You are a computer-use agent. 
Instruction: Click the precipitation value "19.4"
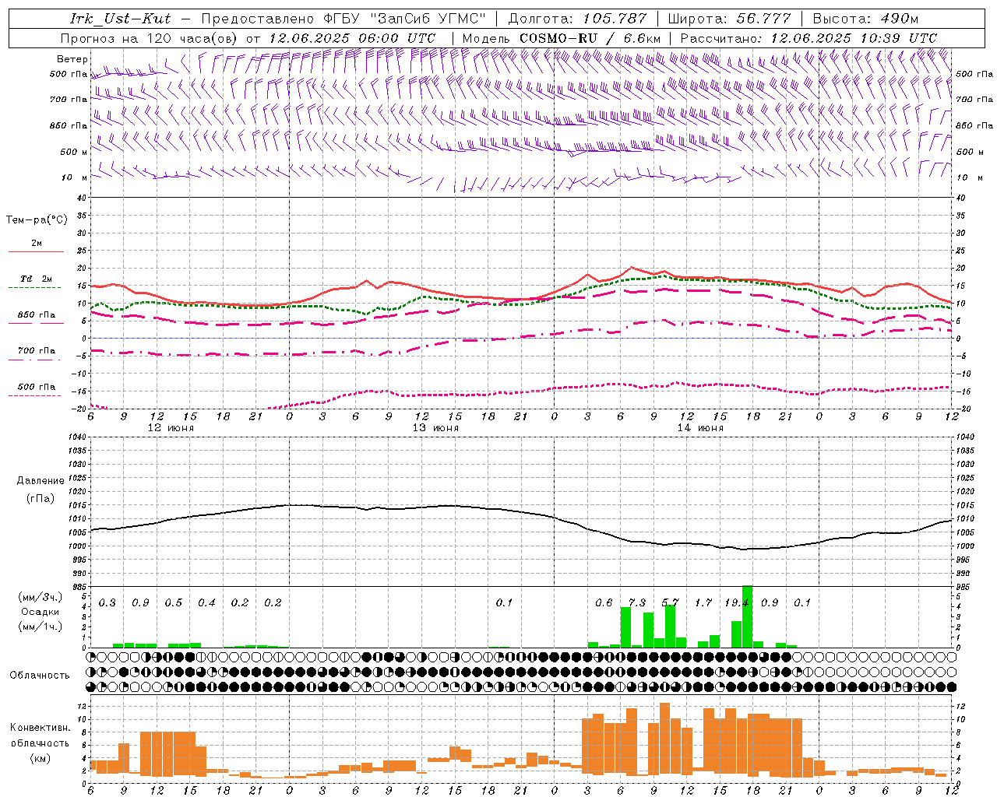[x=736, y=603]
